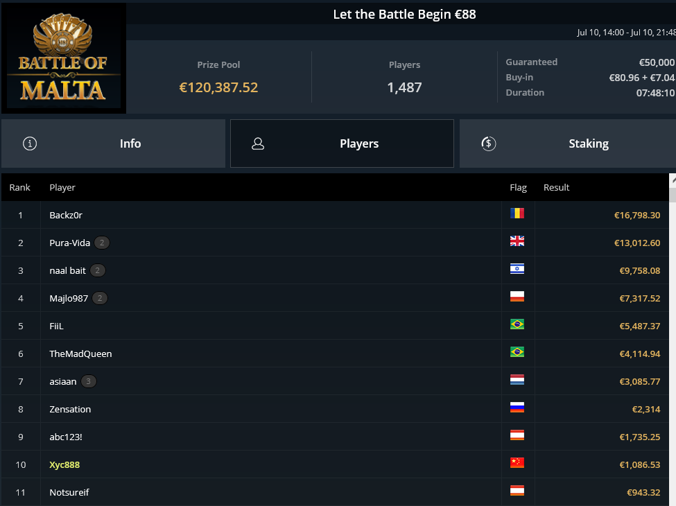Select player Backz0r in first place
The height and width of the screenshot is (506, 676).
[x=66, y=215]
